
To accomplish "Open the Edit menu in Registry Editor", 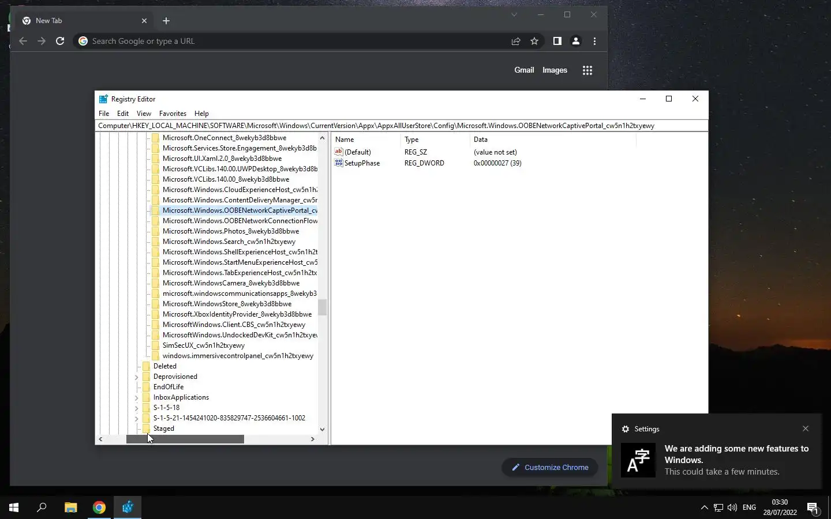I will tap(123, 114).
